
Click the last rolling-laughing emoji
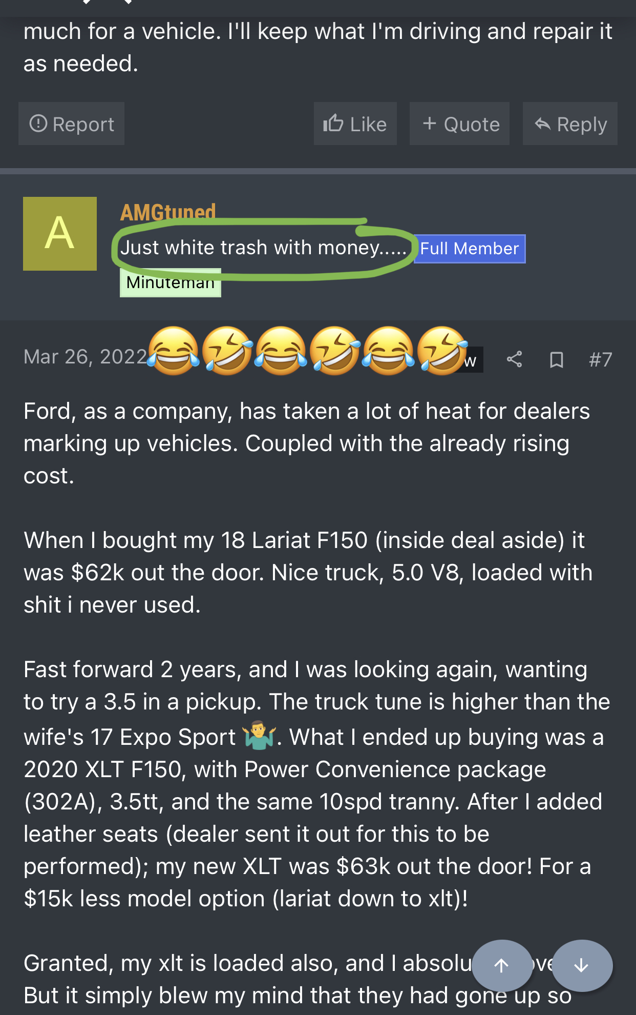pos(442,352)
